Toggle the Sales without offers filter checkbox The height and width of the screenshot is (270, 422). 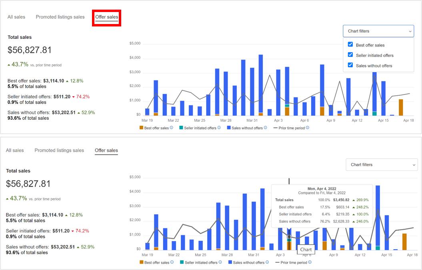click(350, 65)
